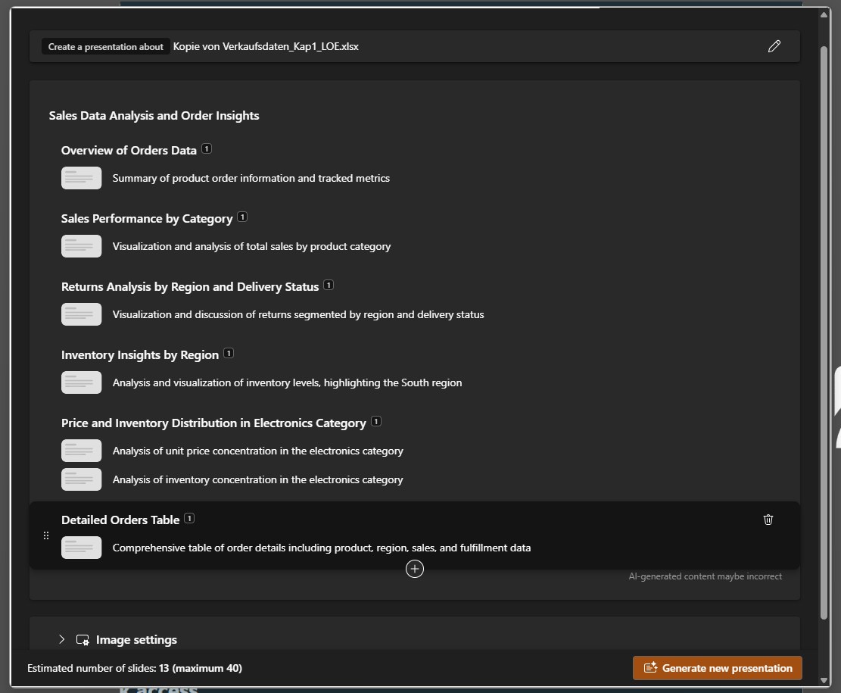Choose the unit price concentration slide thumbnail
The image size is (841, 693).
(x=81, y=451)
